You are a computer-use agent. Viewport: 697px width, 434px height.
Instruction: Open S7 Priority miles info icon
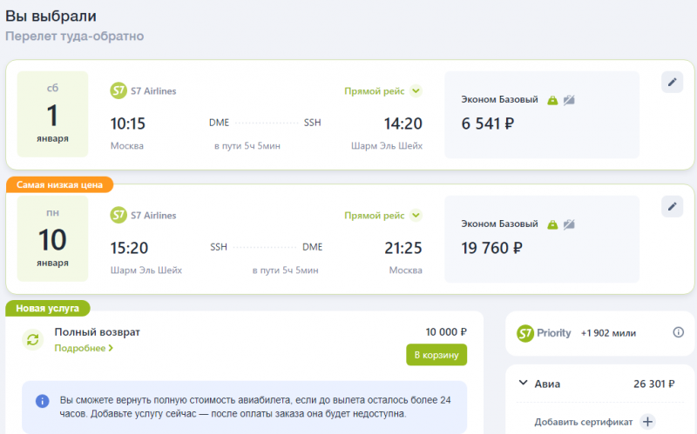point(679,332)
